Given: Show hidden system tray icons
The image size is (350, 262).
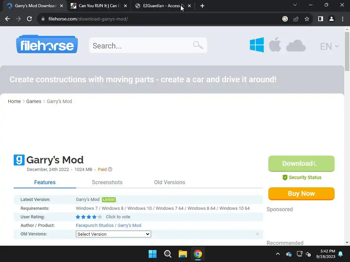Looking at the screenshot, I should [278, 254].
